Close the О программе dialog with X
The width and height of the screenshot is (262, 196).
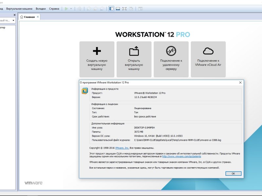pyautogui.click(x=240, y=83)
